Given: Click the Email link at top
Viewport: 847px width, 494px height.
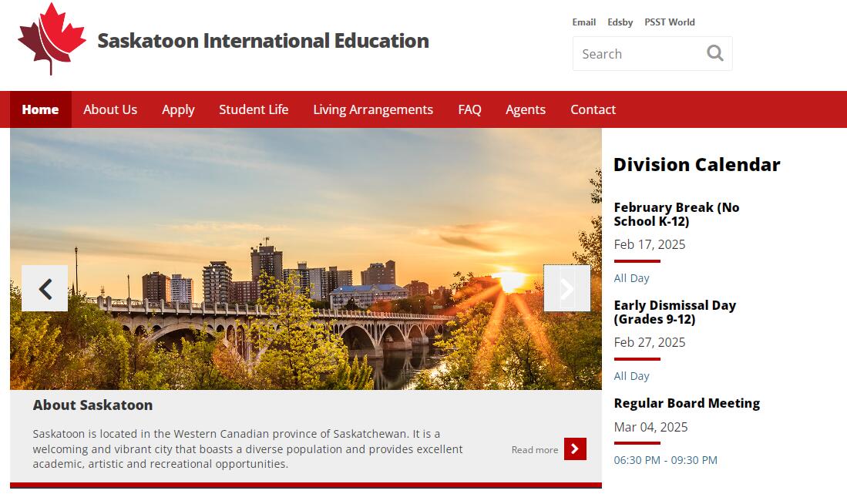Looking at the screenshot, I should (x=583, y=22).
